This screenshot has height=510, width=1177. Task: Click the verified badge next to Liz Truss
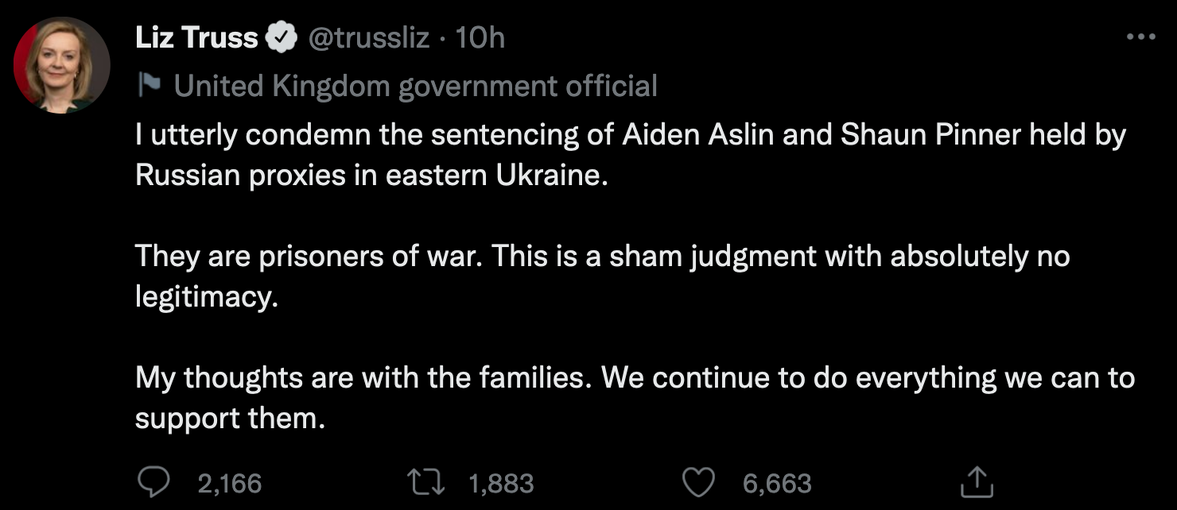pyautogui.click(x=282, y=37)
